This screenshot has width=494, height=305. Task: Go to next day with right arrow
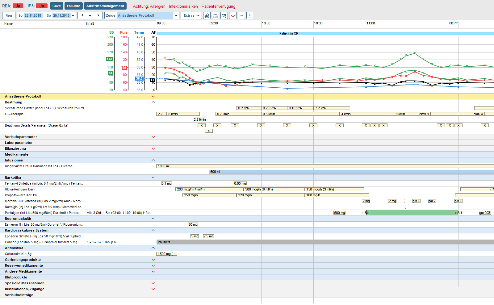click(x=98, y=15)
